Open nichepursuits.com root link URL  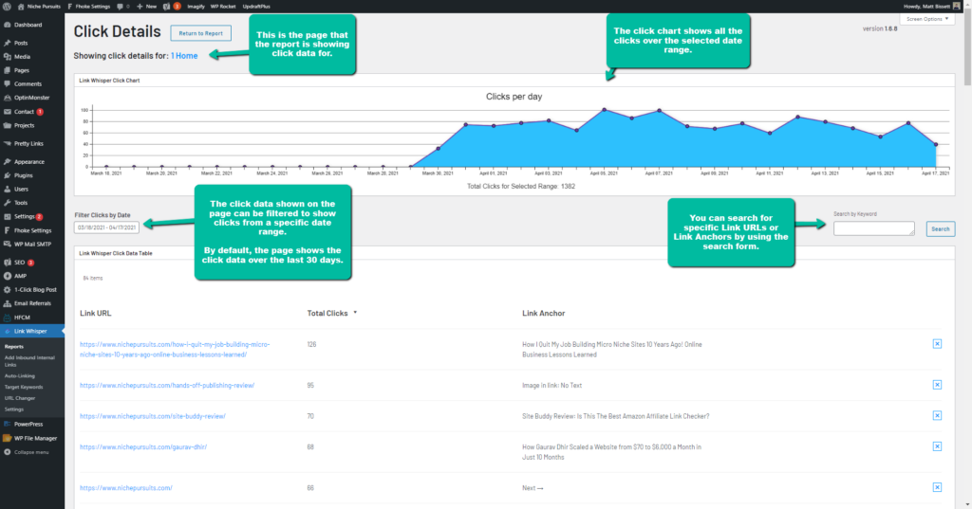point(126,488)
